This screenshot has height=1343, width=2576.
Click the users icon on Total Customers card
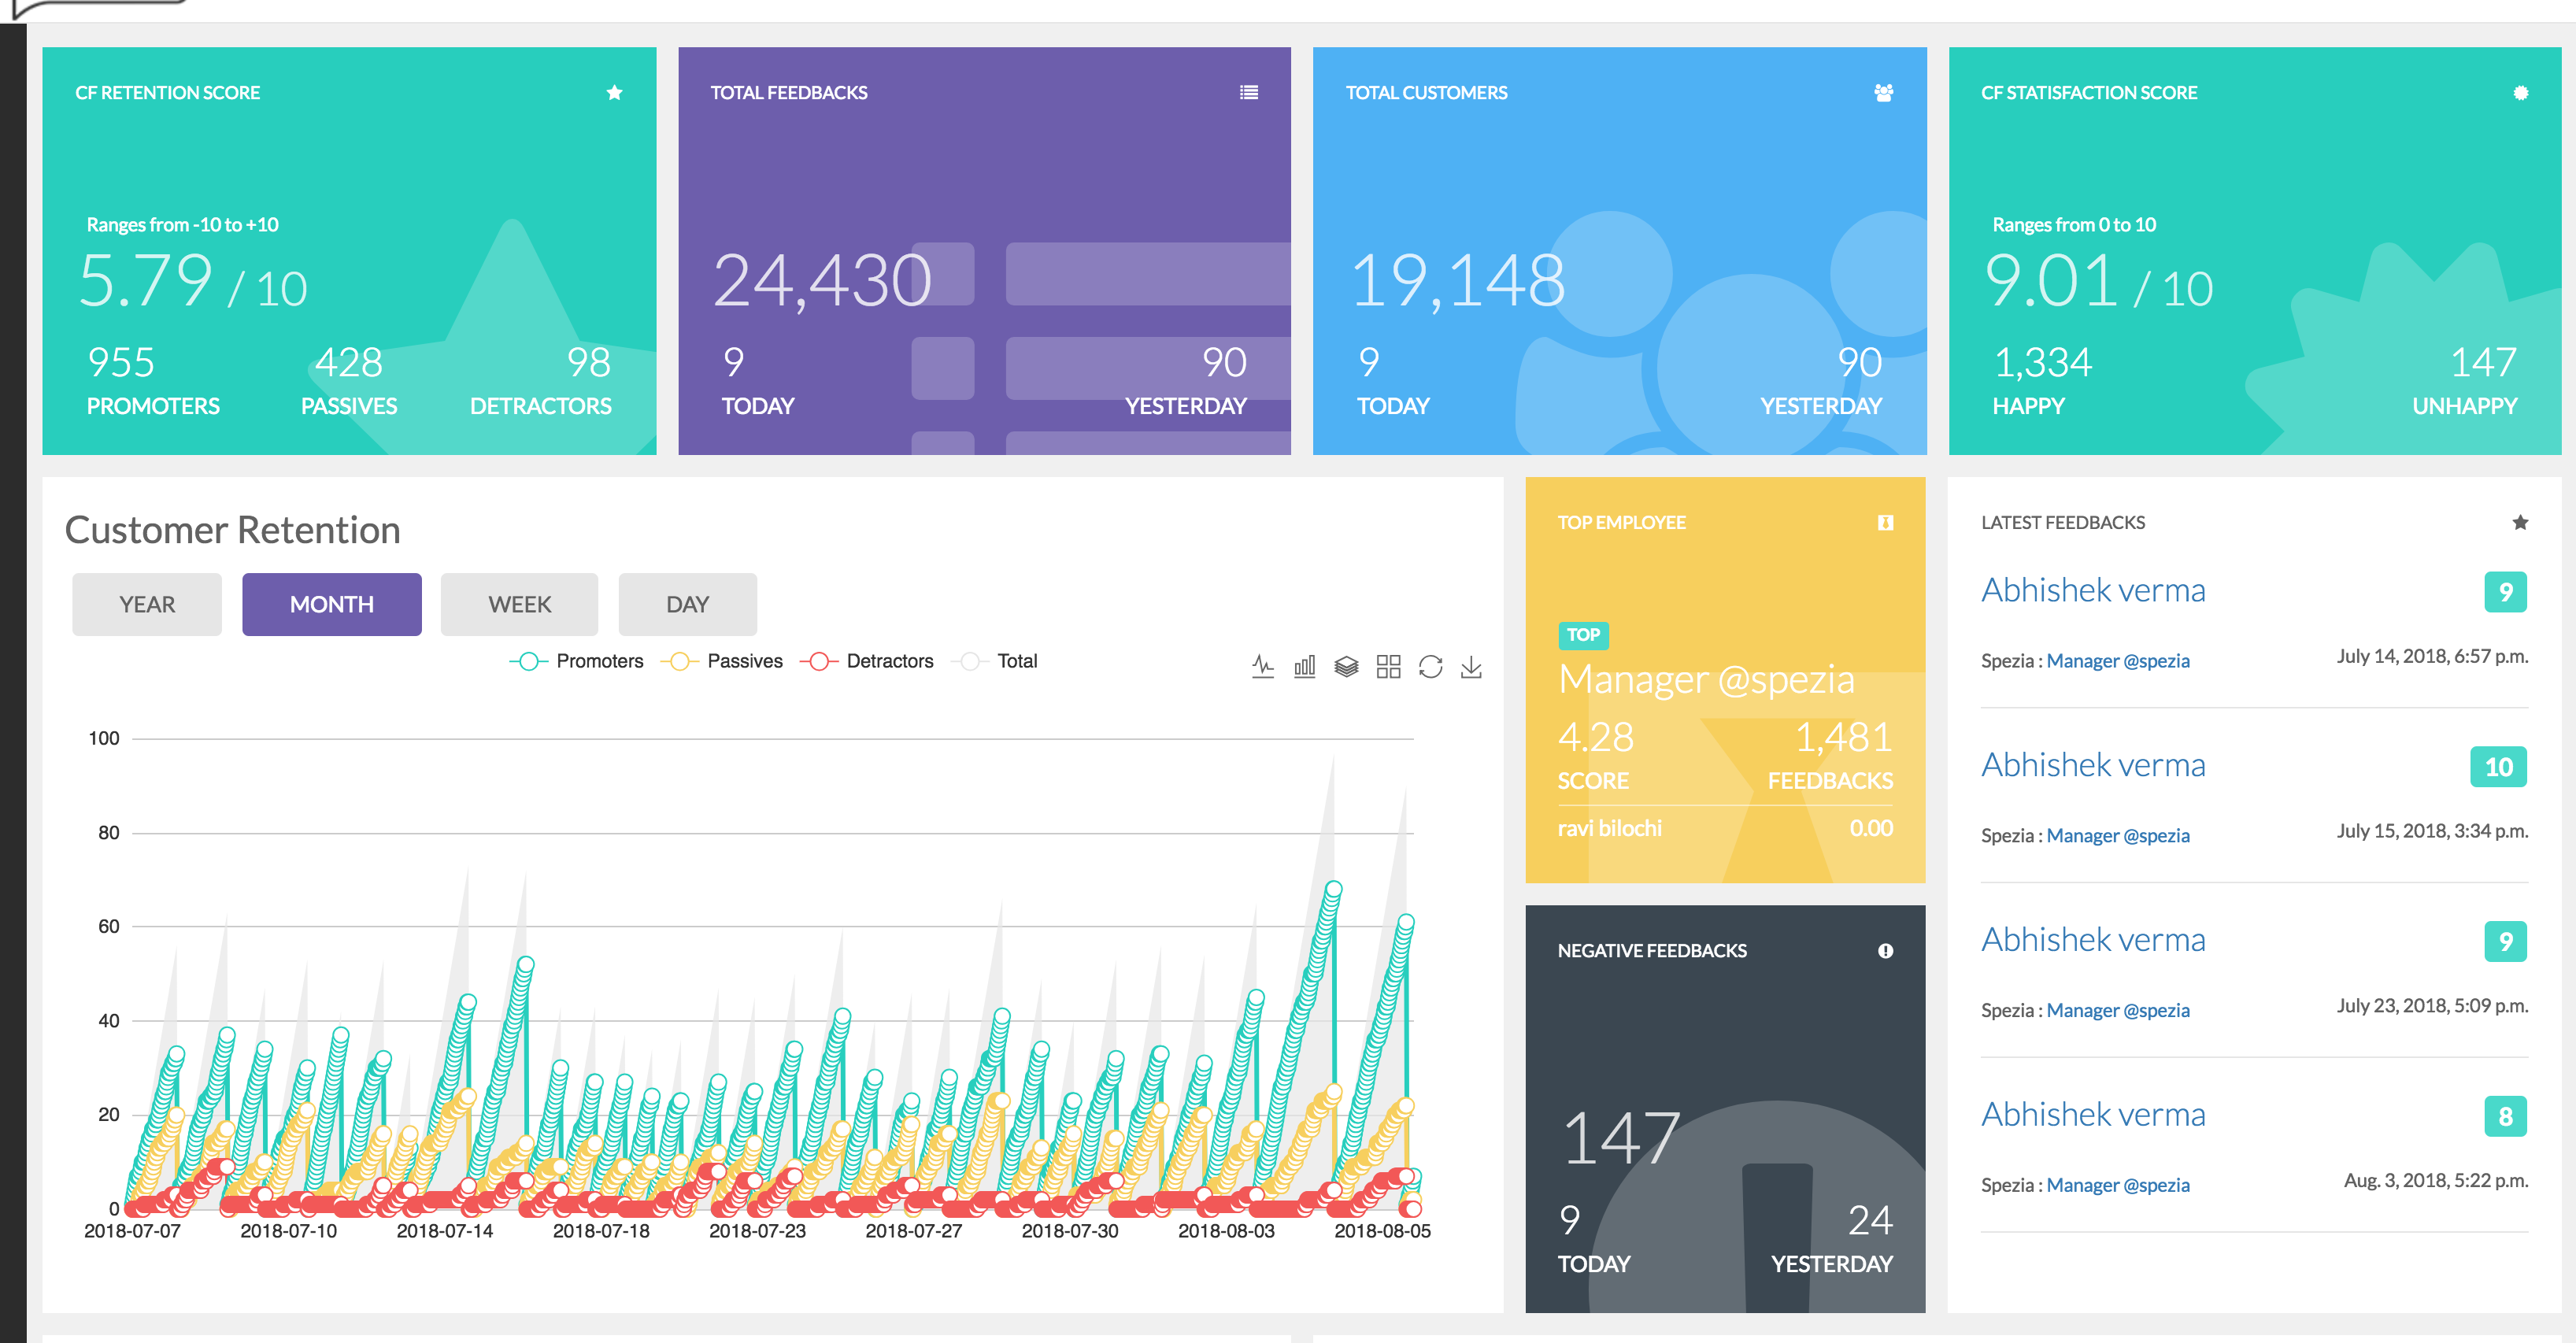1883,92
